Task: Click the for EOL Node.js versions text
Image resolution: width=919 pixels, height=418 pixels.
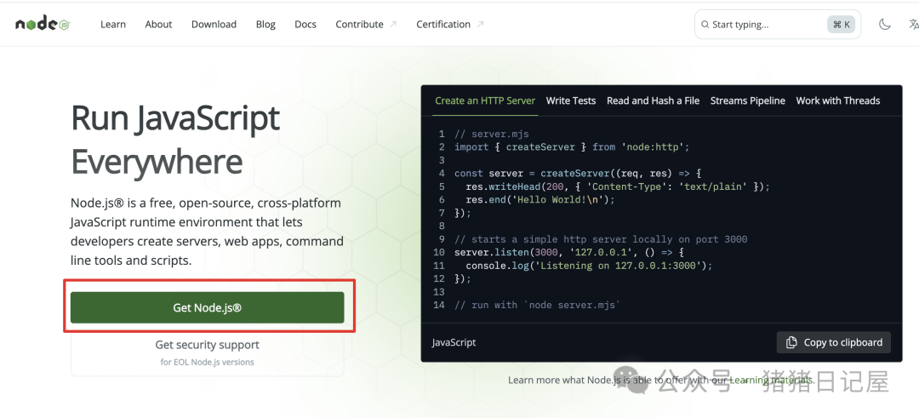Action: coord(207,363)
